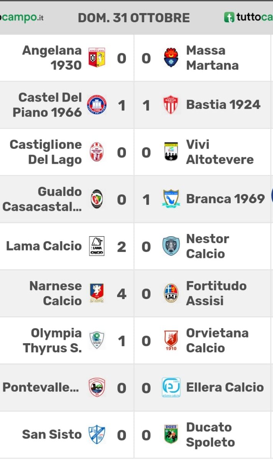
Task: Select the Gualdo Casacastalda team name
Action: click(x=42, y=199)
